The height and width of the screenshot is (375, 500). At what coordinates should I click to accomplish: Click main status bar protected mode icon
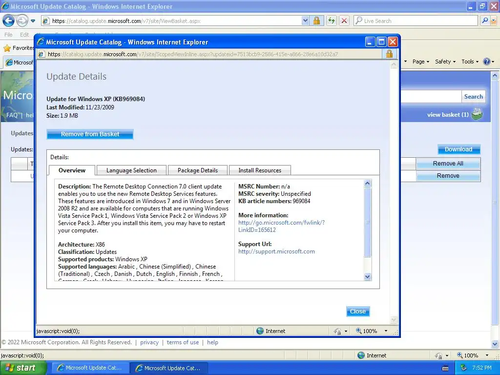click(x=438, y=355)
